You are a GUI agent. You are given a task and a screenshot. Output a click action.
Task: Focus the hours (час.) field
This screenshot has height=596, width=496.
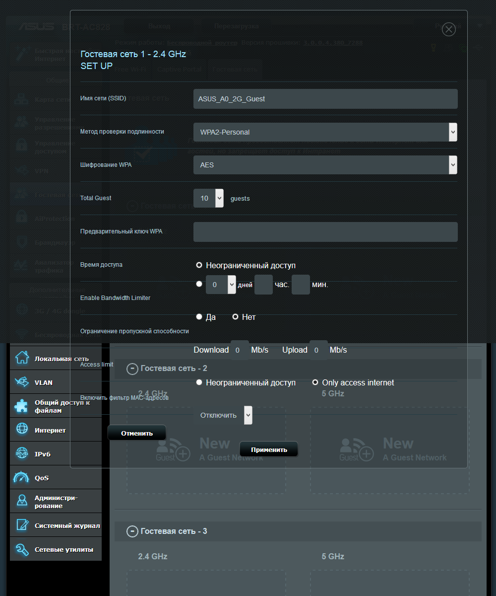pos(263,285)
